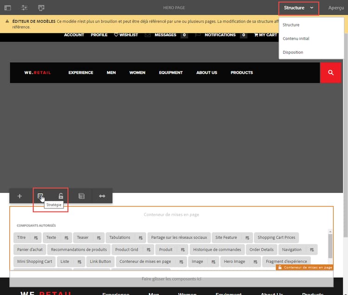This screenshot has width=348, height=295.
Task: Click the Titre component label
Action: tap(21, 237)
